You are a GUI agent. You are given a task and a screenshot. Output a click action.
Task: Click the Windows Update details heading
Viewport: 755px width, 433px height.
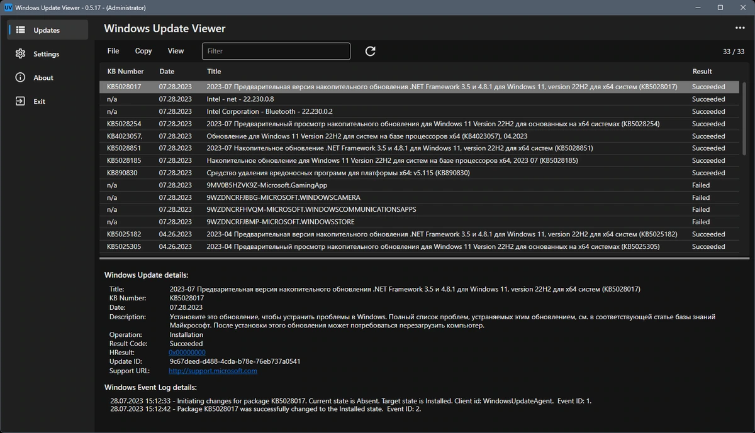[146, 275]
